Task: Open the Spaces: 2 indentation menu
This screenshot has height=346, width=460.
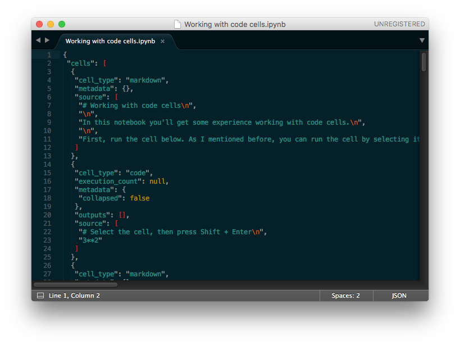Action: pos(346,295)
